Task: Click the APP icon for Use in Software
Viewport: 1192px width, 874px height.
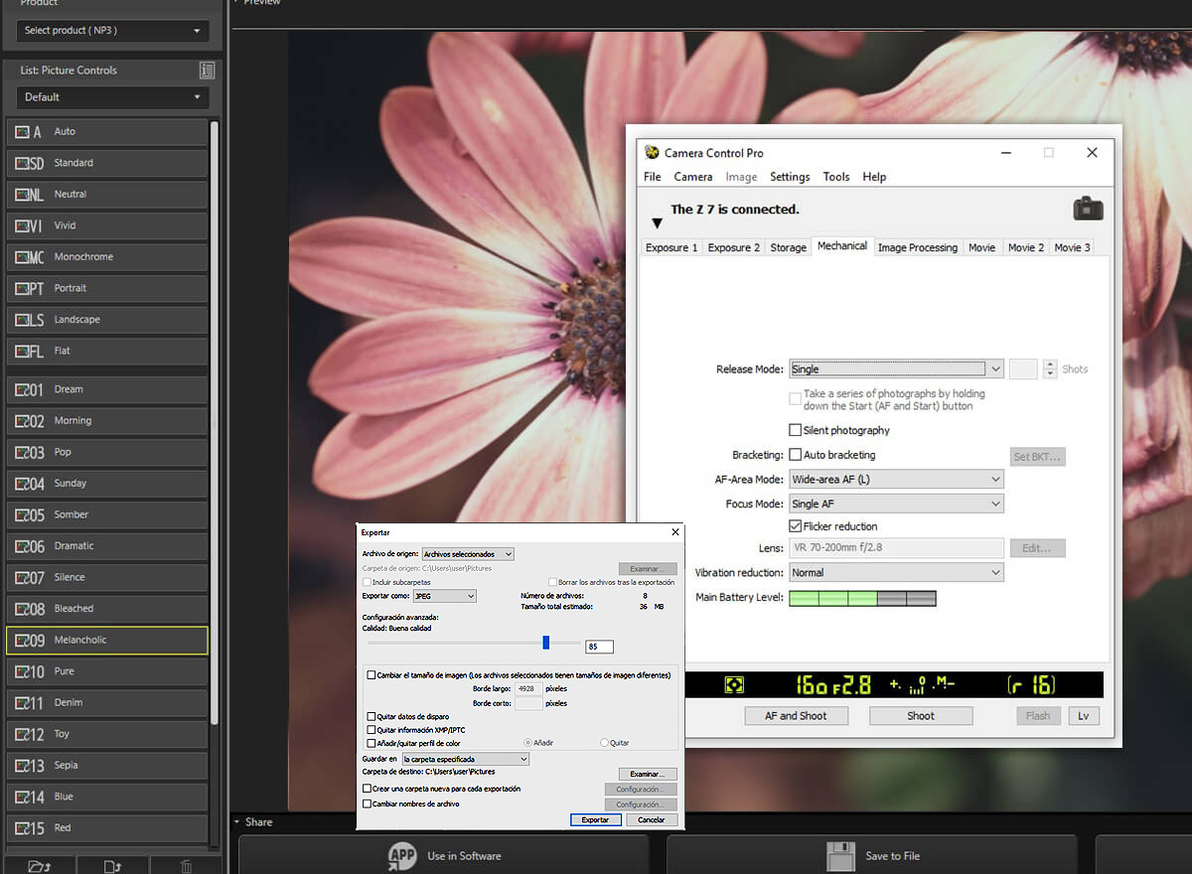Action: pyautogui.click(x=402, y=856)
